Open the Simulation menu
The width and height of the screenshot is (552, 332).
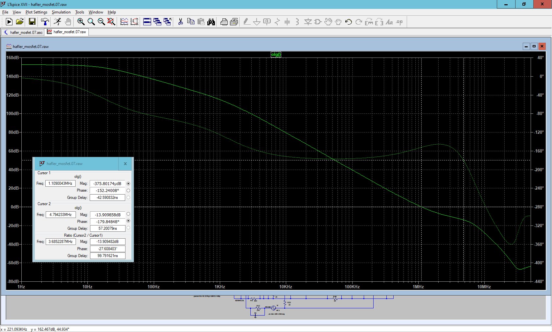[61, 12]
